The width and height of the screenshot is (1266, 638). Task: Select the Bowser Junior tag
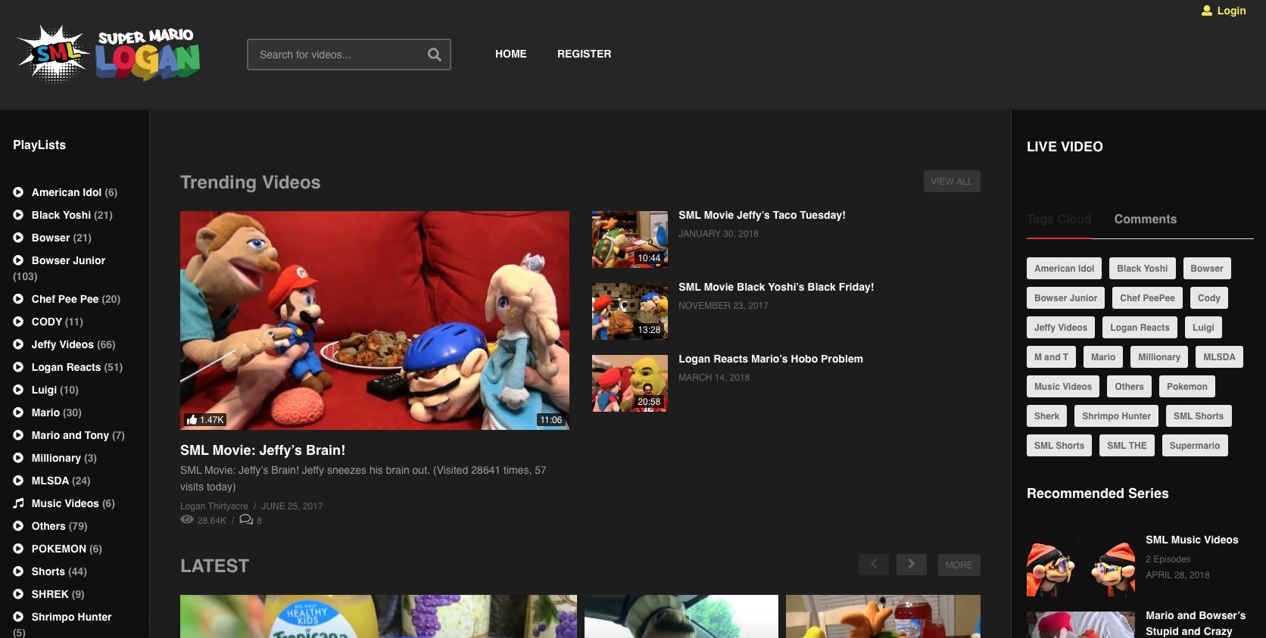coord(1066,298)
